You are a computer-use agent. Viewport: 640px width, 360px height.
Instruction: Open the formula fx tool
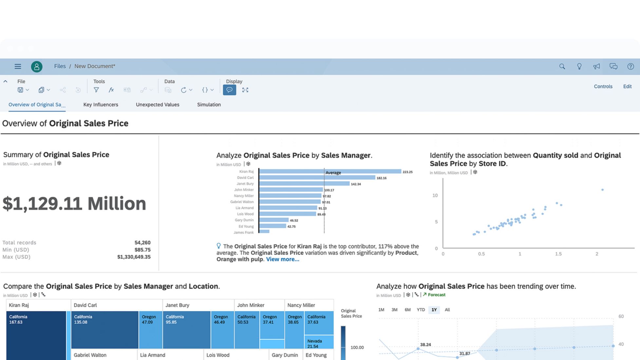(x=111, y=90)
